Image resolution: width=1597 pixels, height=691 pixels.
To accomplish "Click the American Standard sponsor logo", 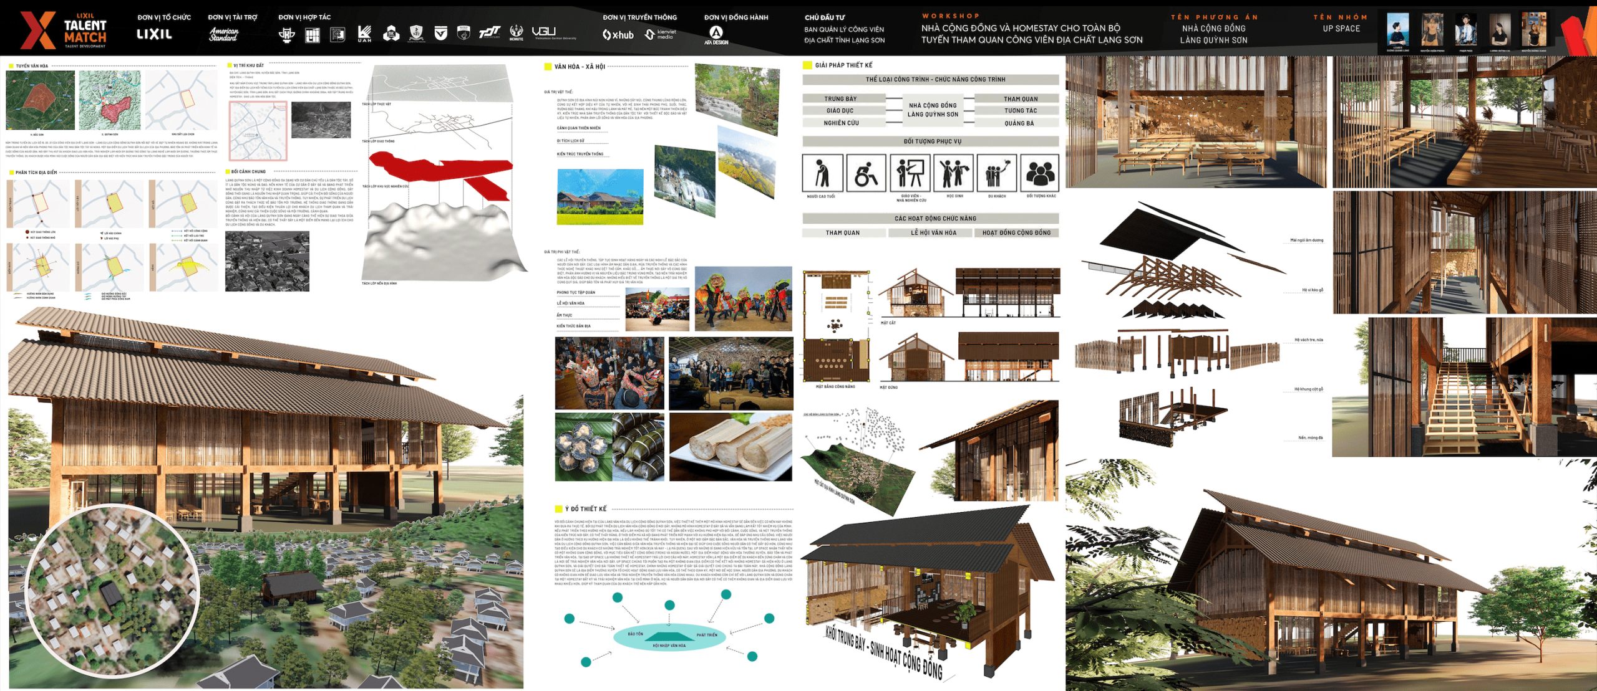I will click(223, 34).
